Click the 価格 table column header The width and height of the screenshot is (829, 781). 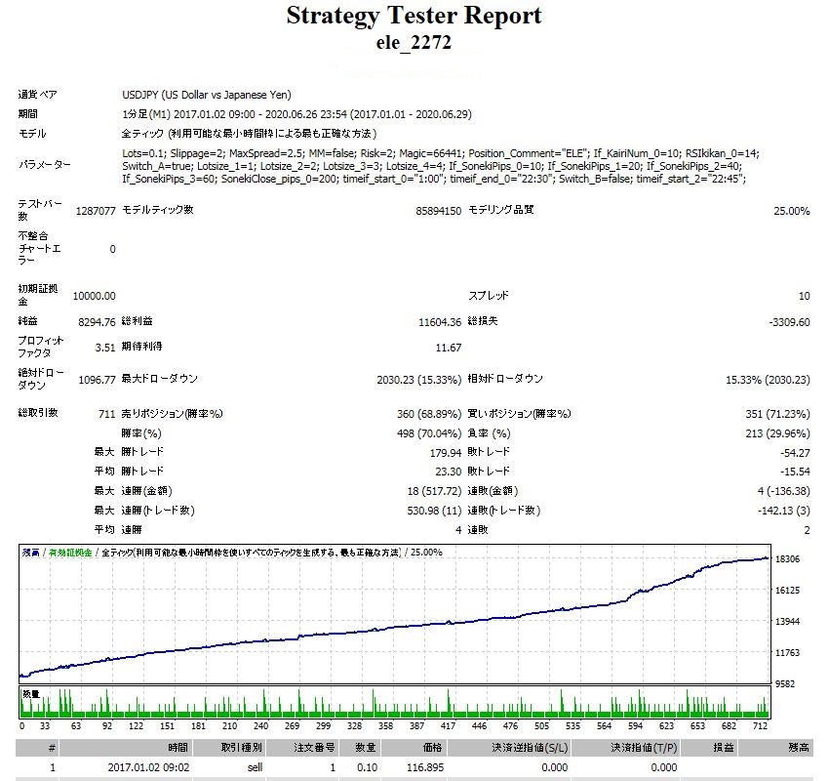pyautogui.click(x=413, y=748)
